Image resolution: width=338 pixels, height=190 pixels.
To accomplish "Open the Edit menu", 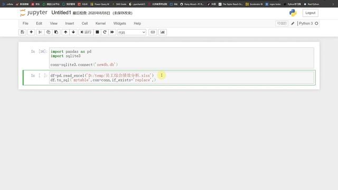I will (x=39, y=23).
